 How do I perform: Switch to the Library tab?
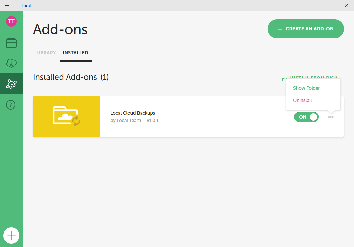click(46, 53)
